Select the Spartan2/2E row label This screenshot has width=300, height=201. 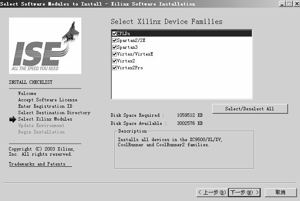tap(131, 40)
